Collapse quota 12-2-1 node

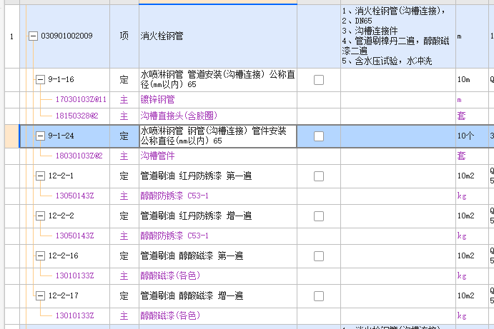40,176
